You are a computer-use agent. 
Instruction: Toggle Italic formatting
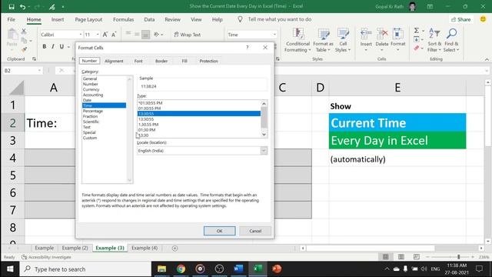tap(53, 46)
